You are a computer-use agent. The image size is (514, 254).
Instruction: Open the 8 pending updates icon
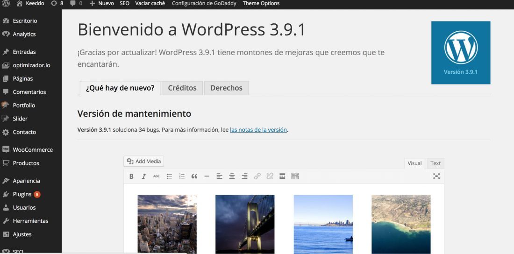[x=57, y=3]
